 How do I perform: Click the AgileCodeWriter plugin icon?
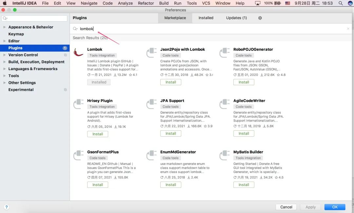(x=225, y=104)
